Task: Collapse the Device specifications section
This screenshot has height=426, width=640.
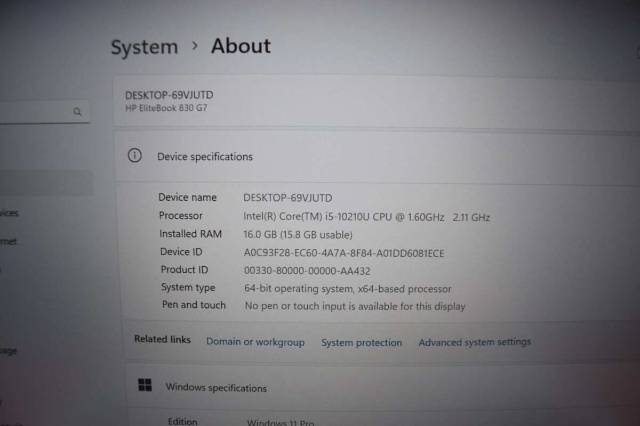Action: 377,157
